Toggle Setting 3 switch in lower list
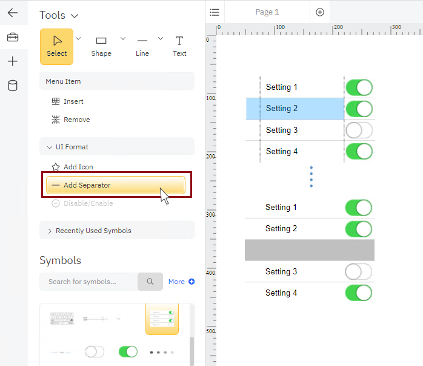 pyautogui.click(x=359, y=272)
